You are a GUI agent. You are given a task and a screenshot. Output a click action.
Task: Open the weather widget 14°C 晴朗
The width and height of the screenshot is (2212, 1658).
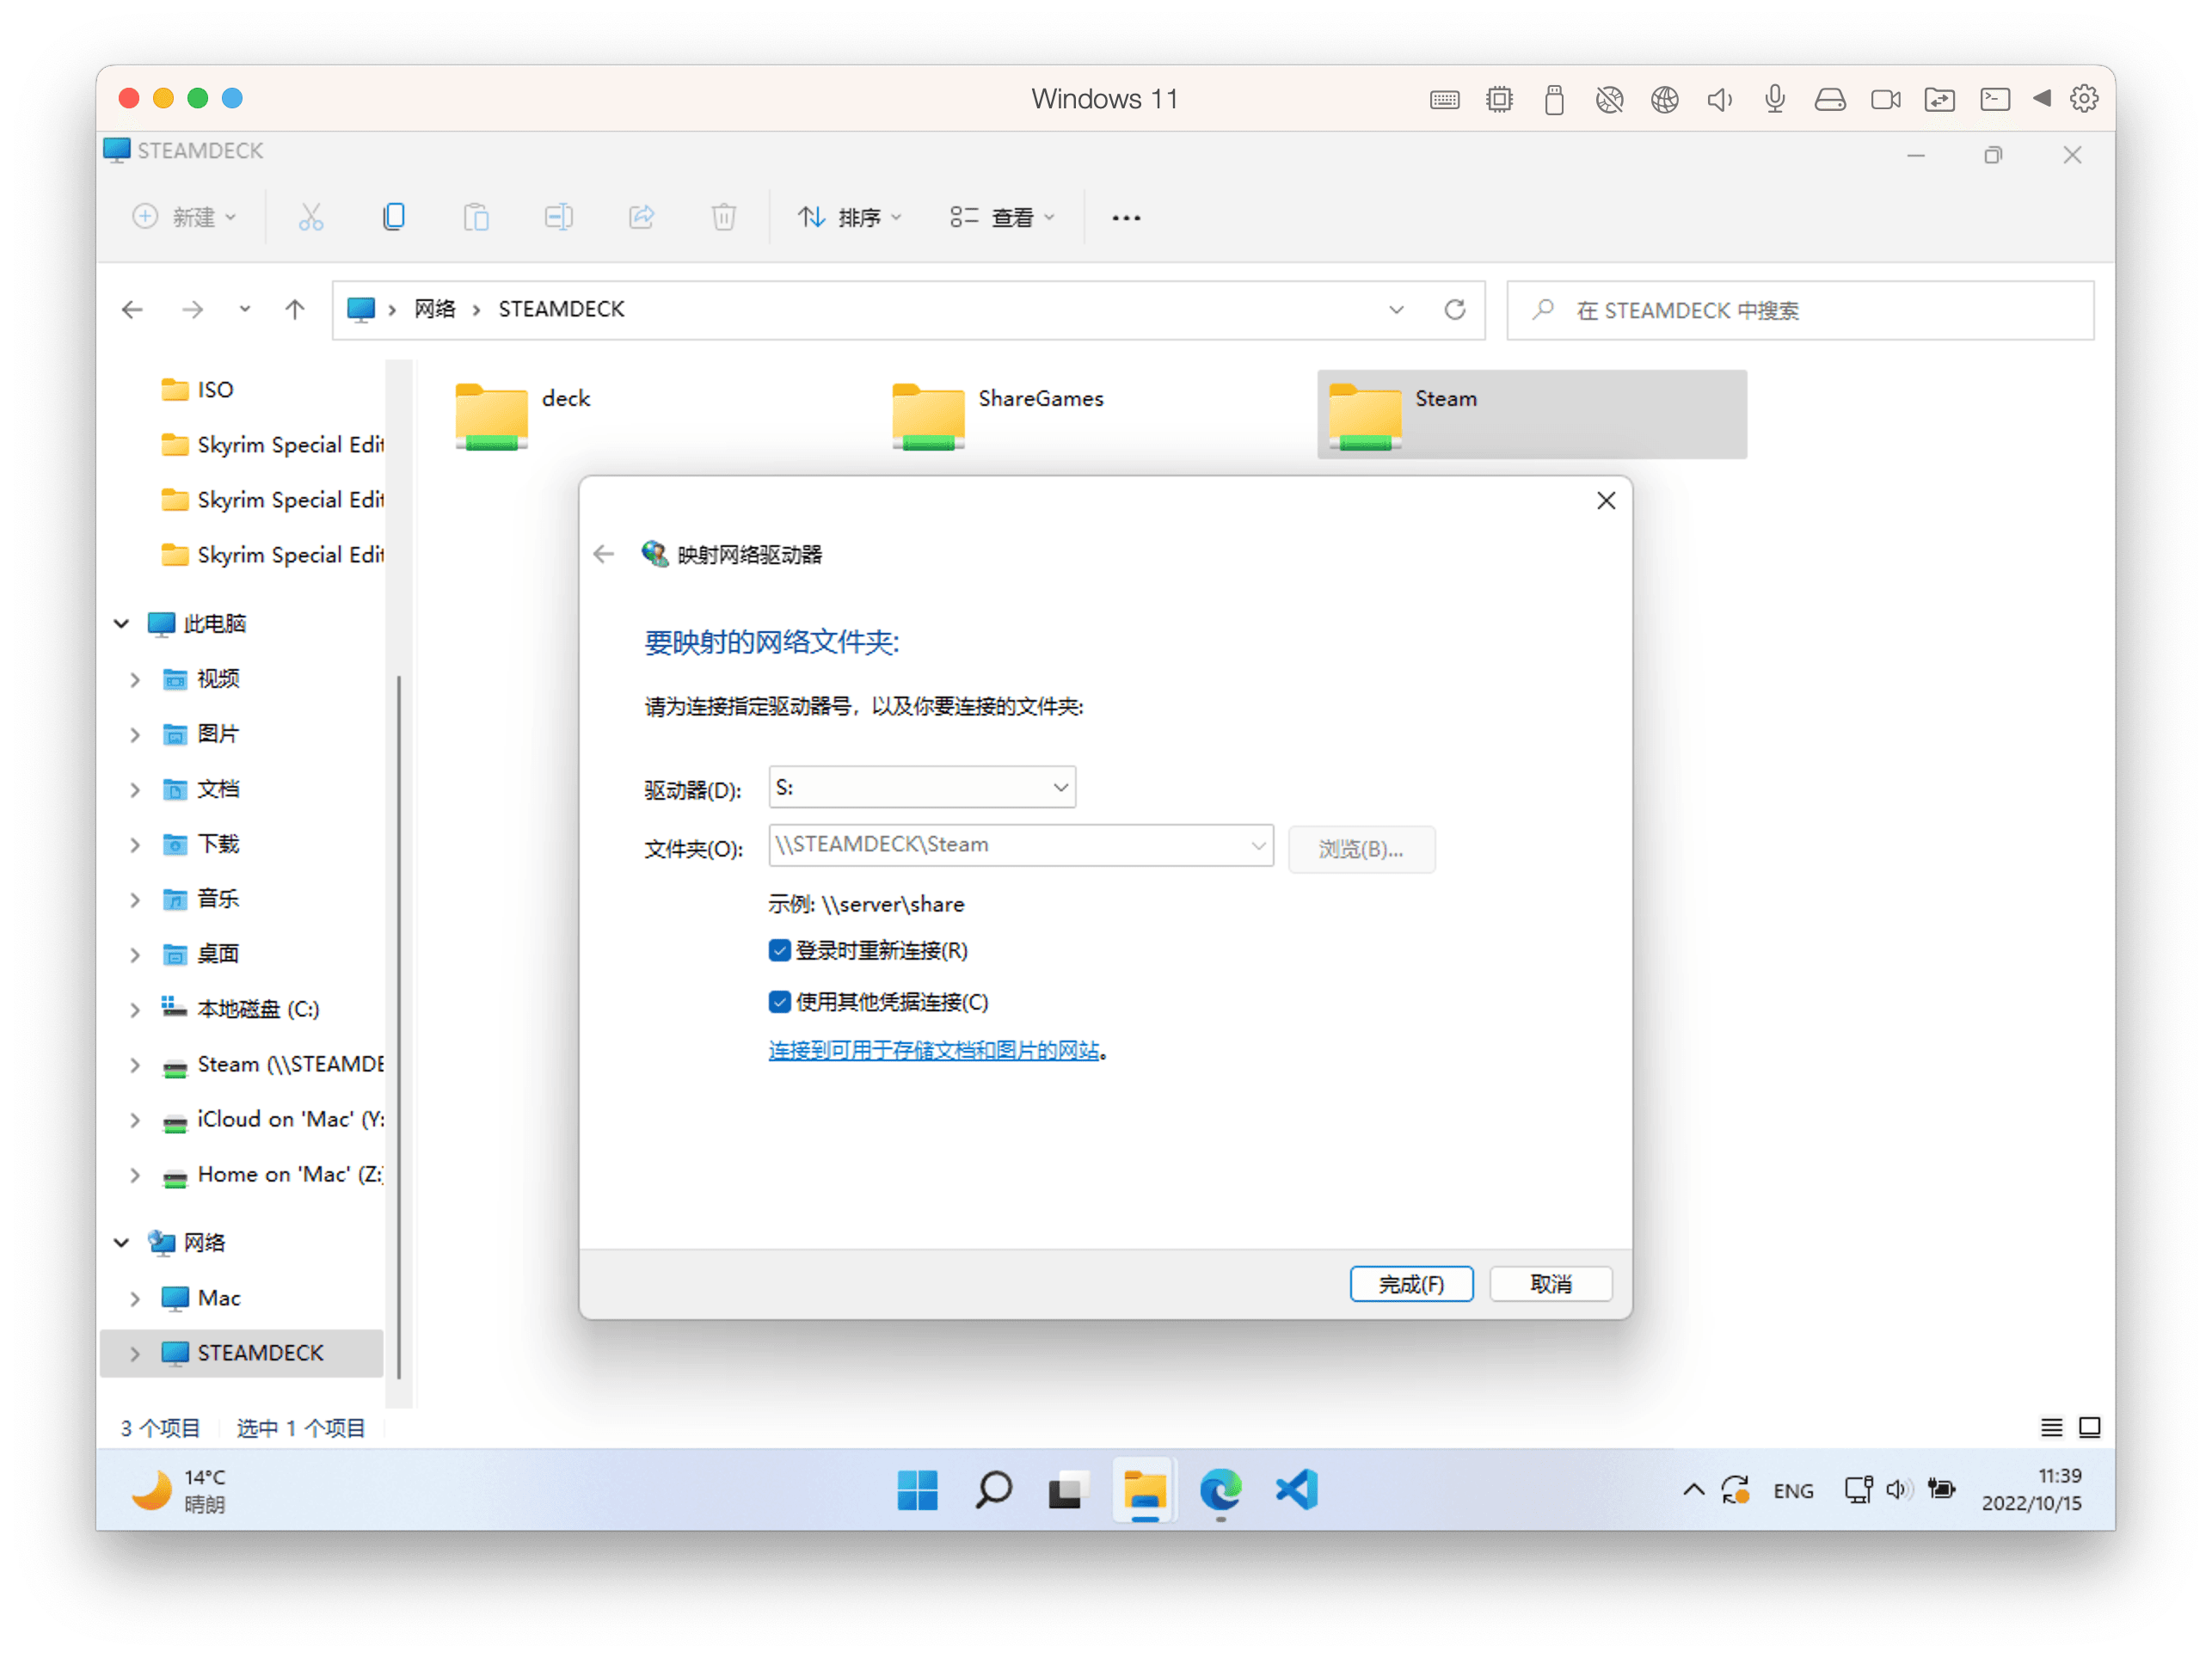(180, 1490)
